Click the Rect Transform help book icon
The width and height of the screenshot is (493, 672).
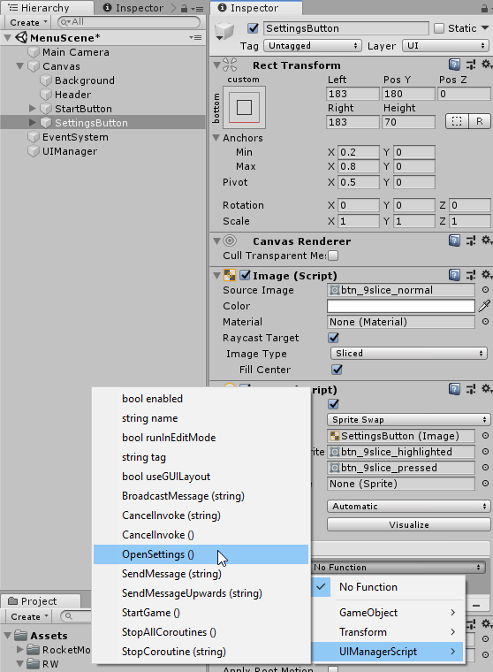click(454, 65)
